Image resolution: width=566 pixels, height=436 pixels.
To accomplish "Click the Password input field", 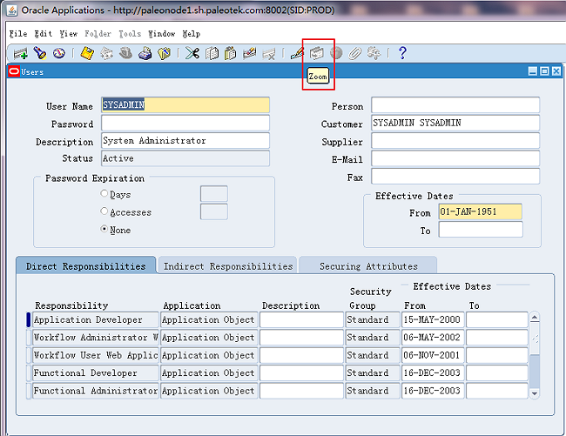I will point(185,123).
